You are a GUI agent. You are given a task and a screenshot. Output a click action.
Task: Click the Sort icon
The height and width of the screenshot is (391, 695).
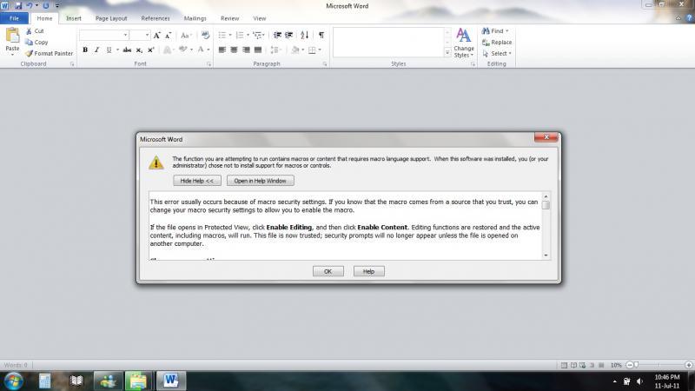tap(305, 35)
